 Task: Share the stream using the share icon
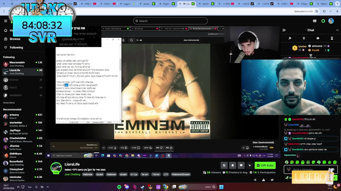point(255,180)
